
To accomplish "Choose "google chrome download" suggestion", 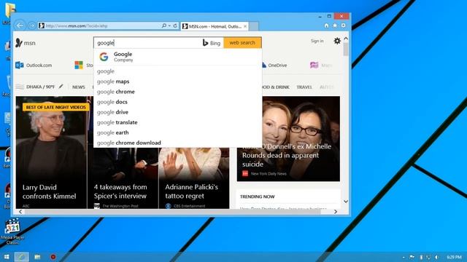I will (178, 143).
